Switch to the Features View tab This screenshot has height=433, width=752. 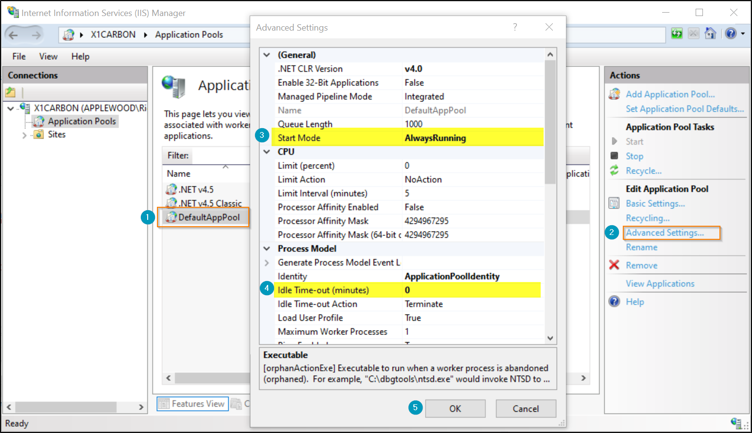tap(192, 403)
